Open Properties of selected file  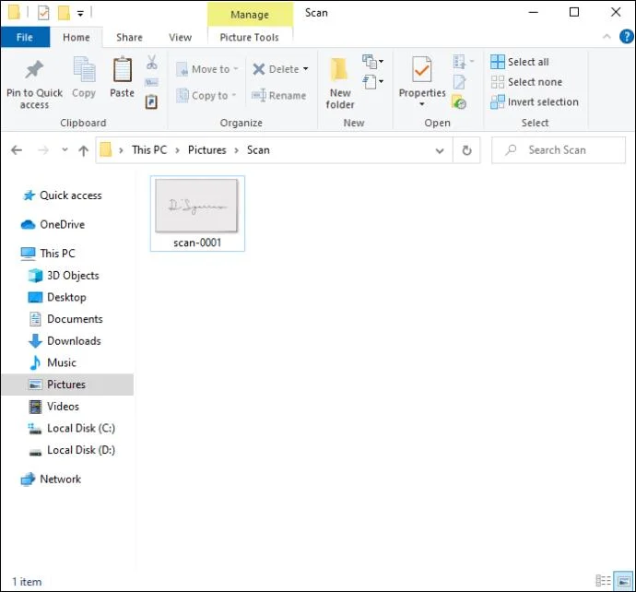[x=422, y=80]
